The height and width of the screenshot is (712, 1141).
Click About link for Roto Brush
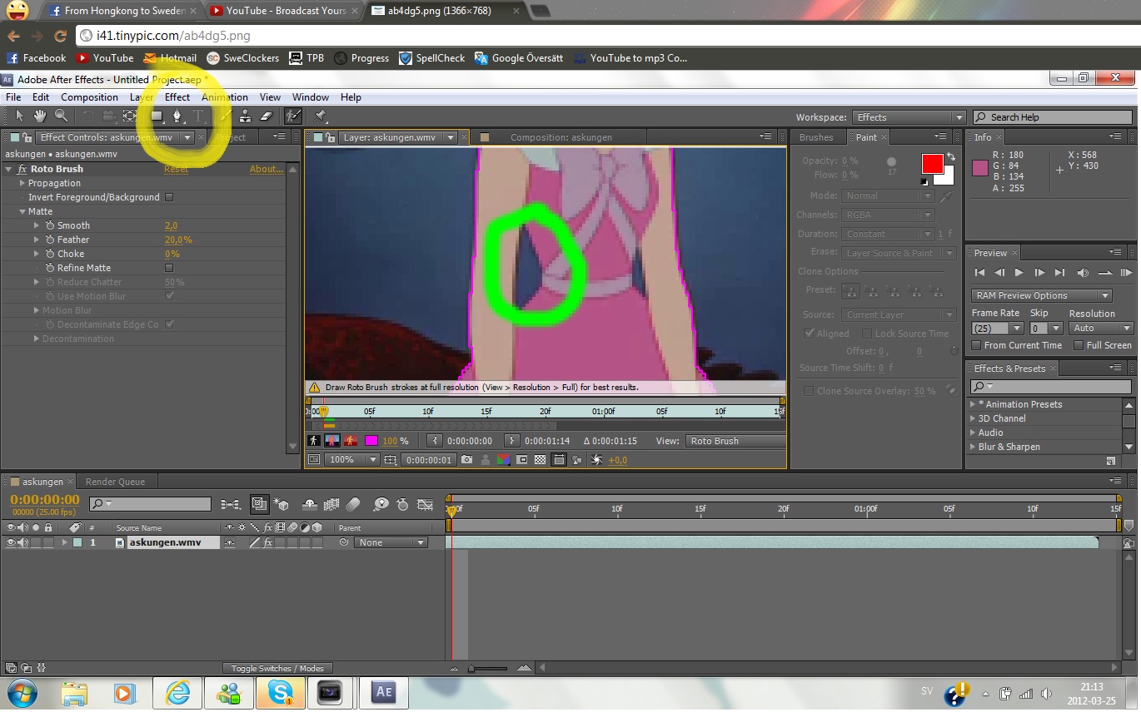[267, 169]
